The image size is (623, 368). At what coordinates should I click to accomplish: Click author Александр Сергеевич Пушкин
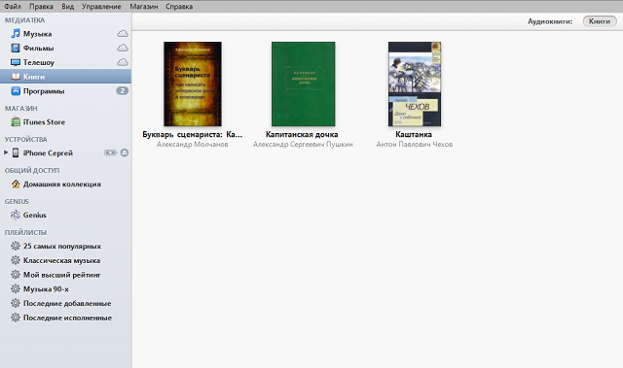point(303,144)
